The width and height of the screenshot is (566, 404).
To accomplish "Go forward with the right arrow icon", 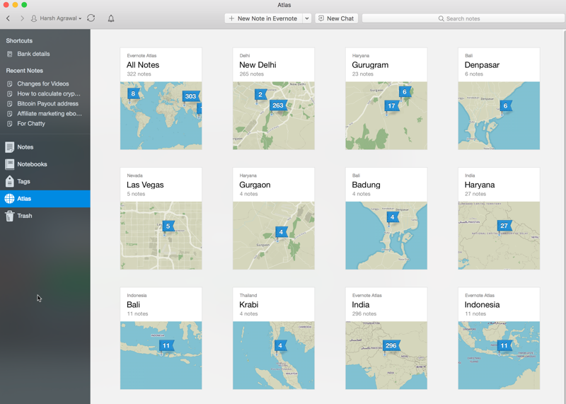I will point(22,18).
